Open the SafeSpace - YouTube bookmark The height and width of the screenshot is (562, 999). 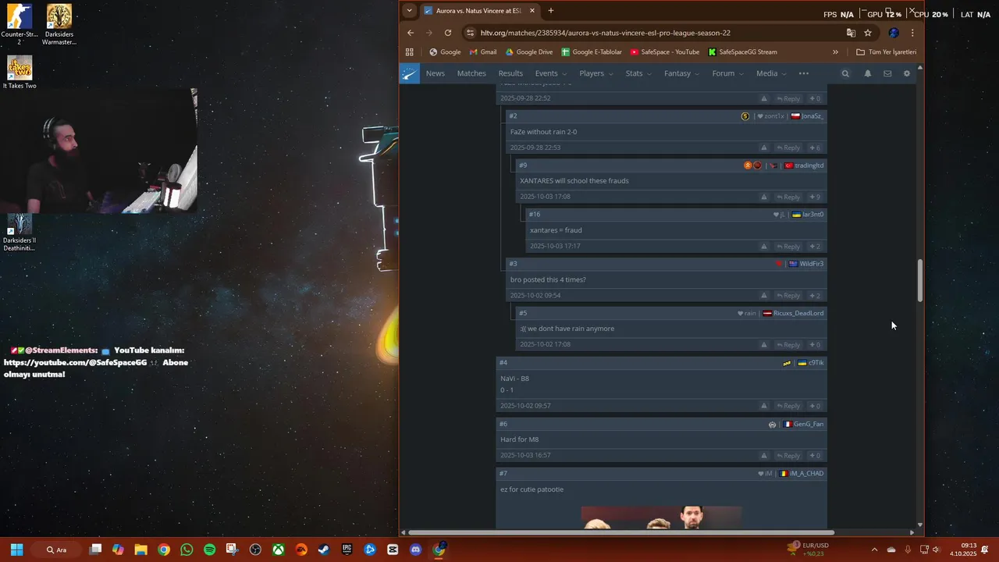665,52
